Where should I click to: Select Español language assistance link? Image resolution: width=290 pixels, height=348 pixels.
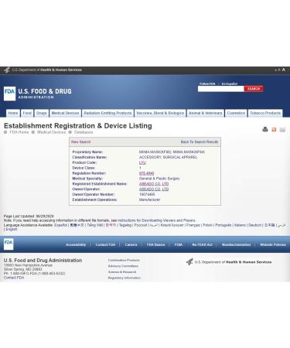click(60, 225)
